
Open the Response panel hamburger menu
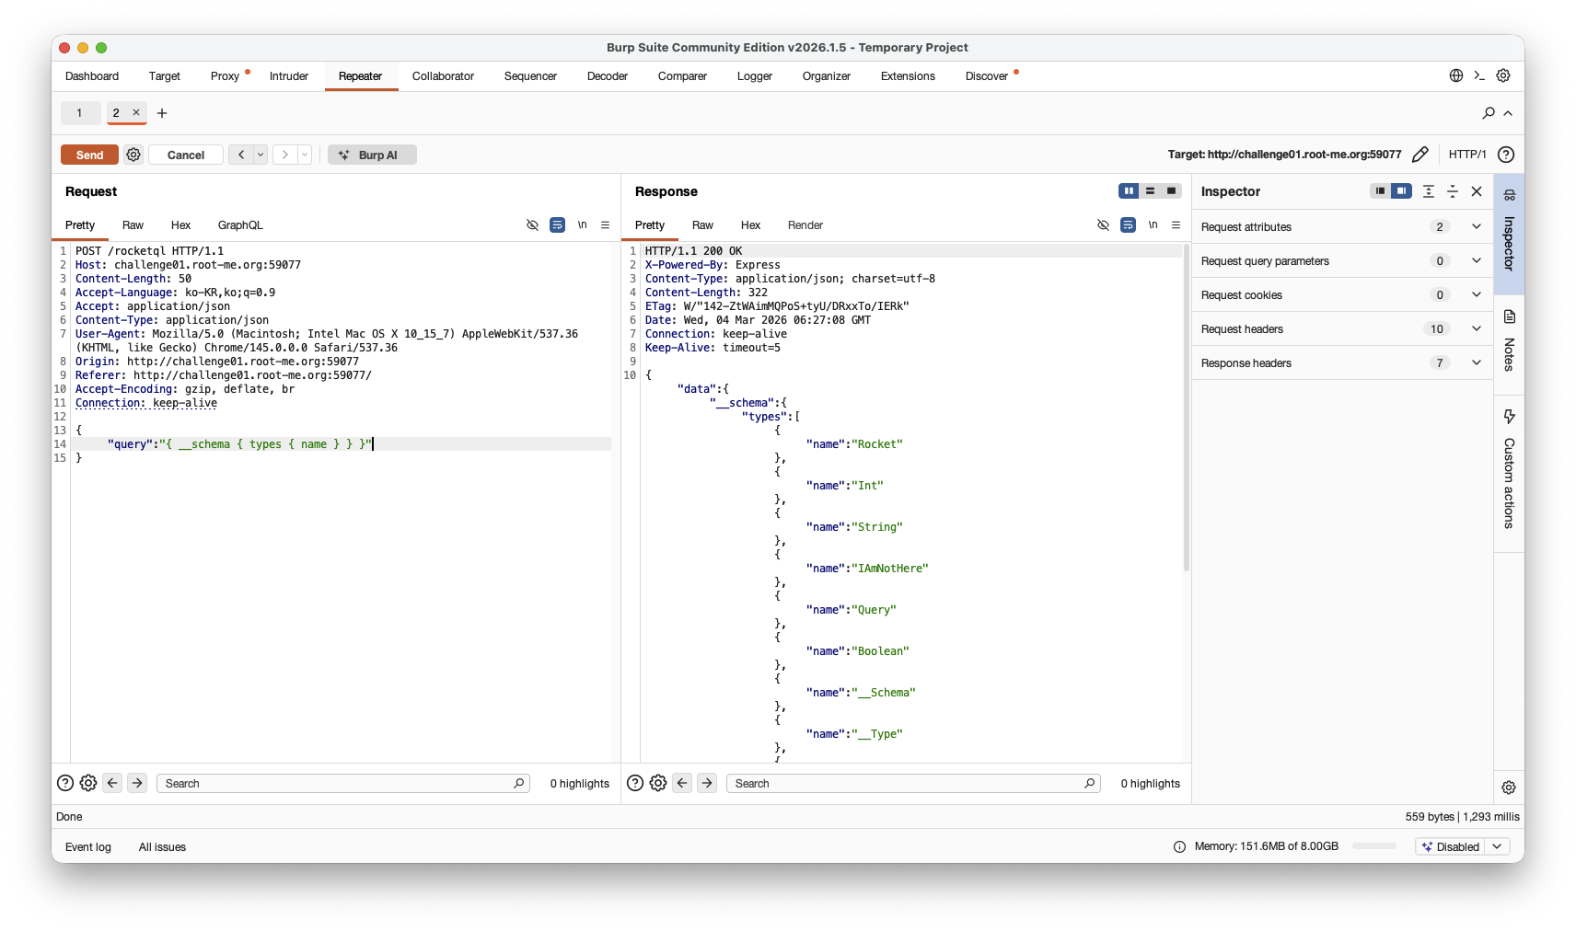pos(1176,224)
